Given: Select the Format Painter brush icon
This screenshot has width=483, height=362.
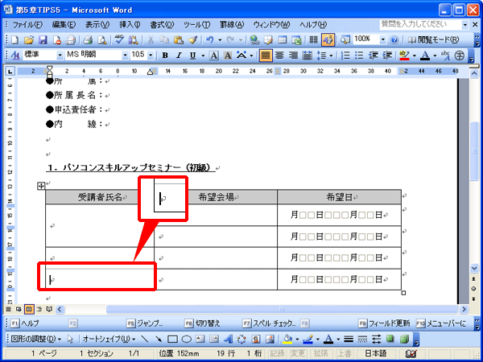Looking at the screenshot, I should (x=193, y=40).
